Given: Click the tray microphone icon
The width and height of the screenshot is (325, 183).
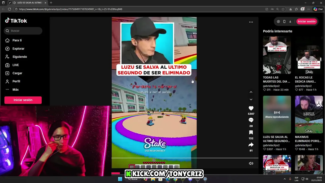Looking at the screenshot, I should coord(290,179).
